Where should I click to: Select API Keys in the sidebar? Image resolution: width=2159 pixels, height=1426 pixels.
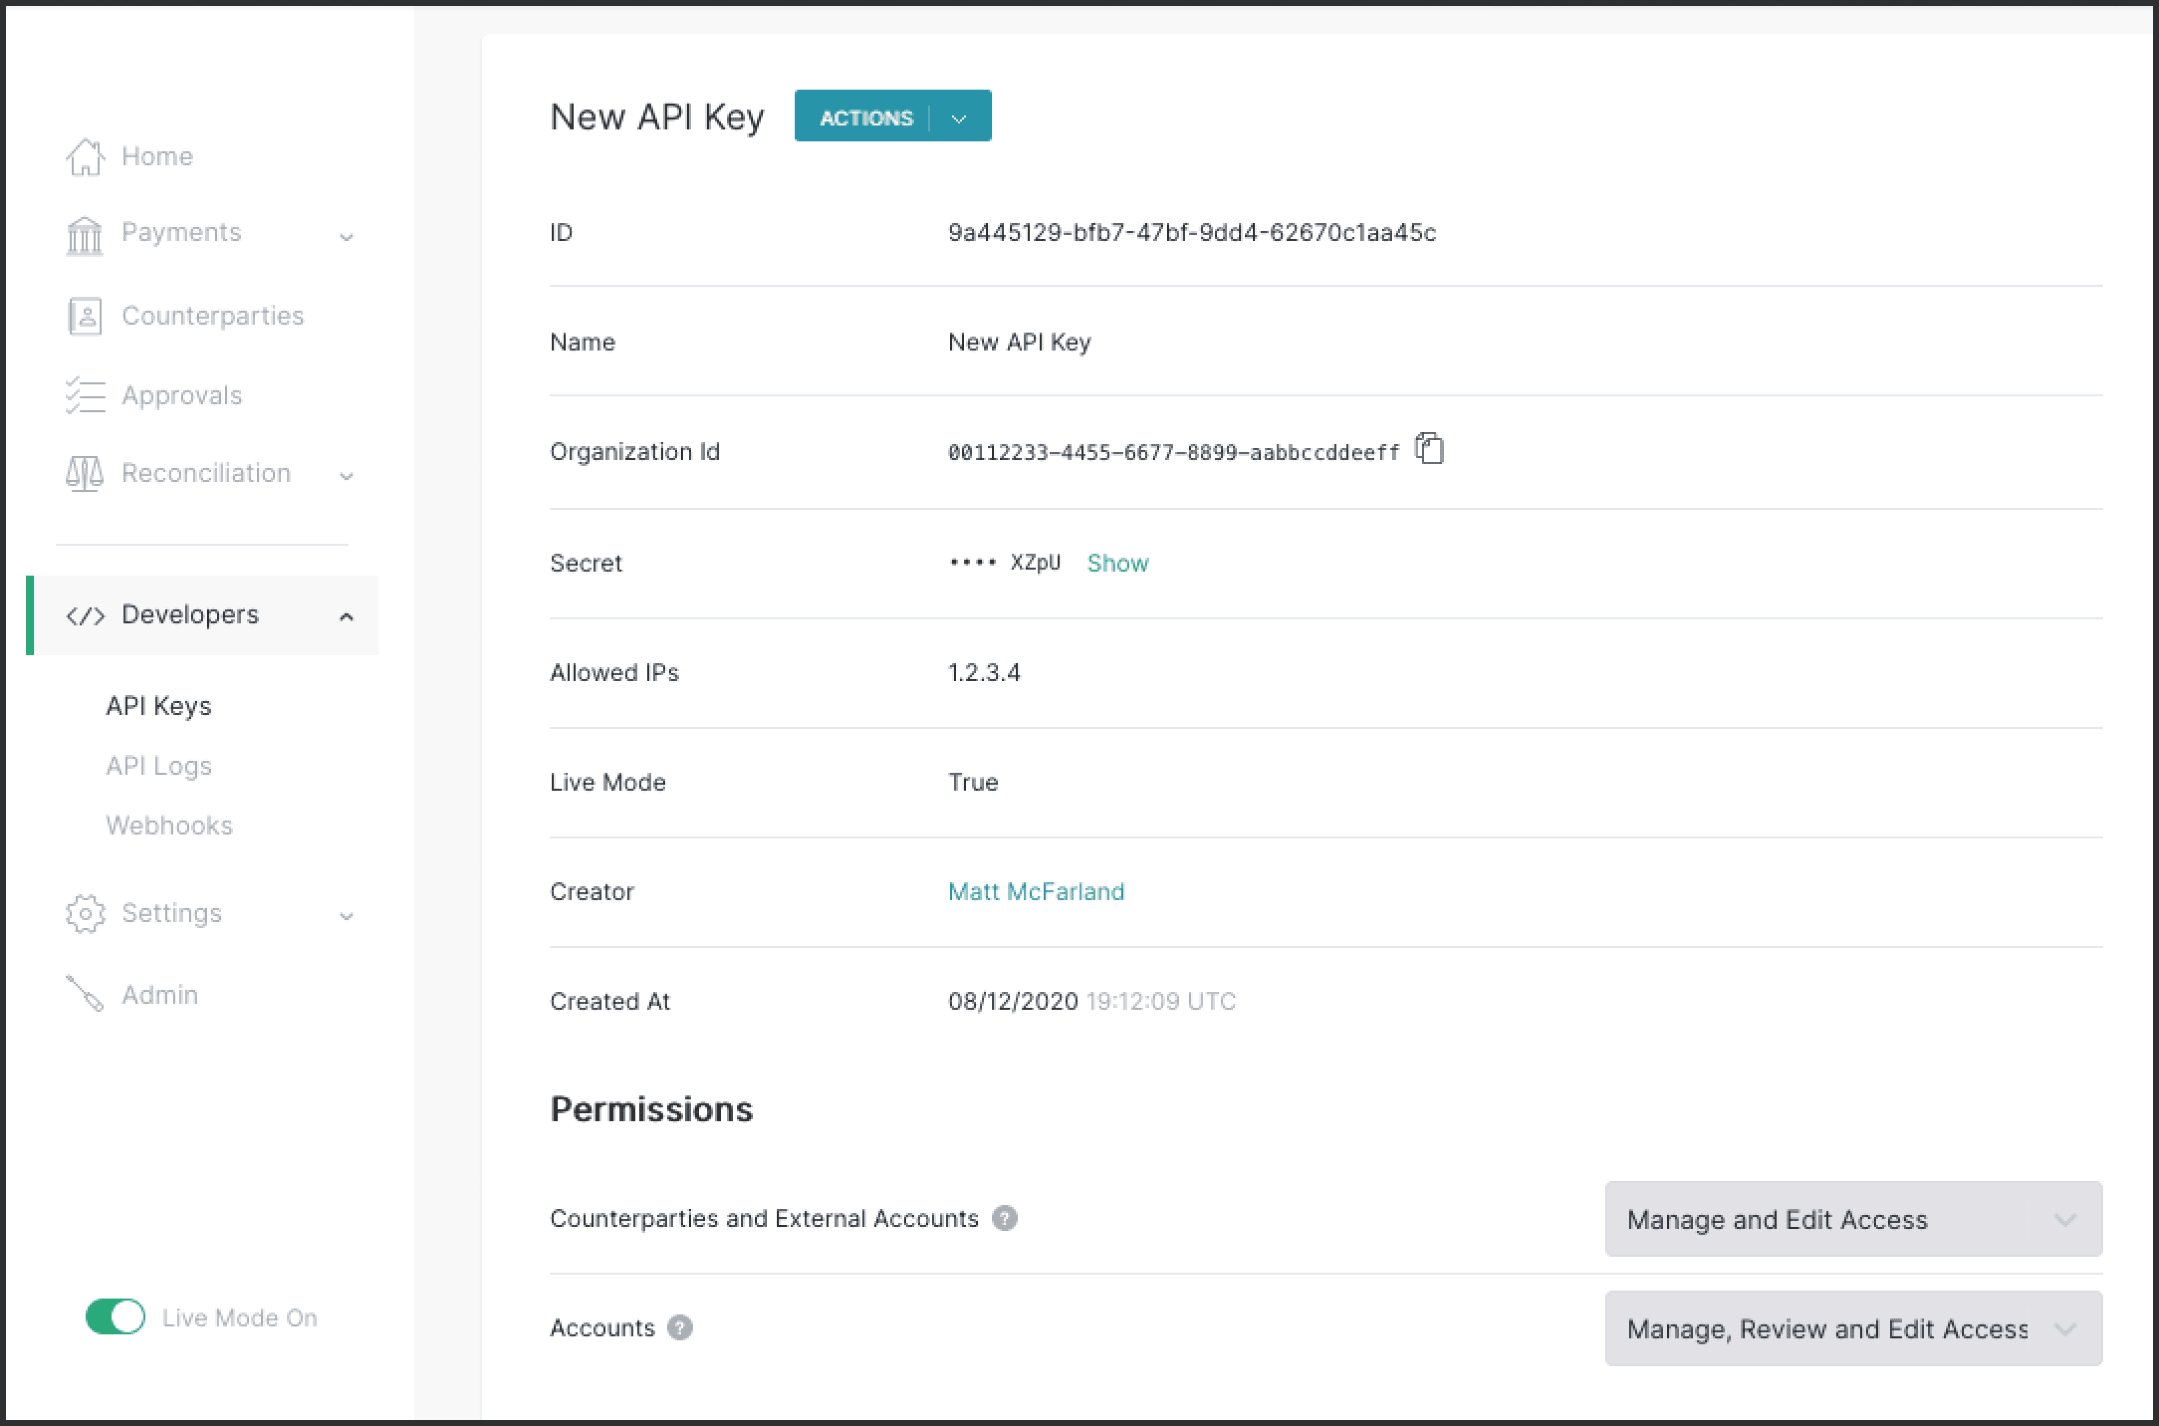click(158, 705)
